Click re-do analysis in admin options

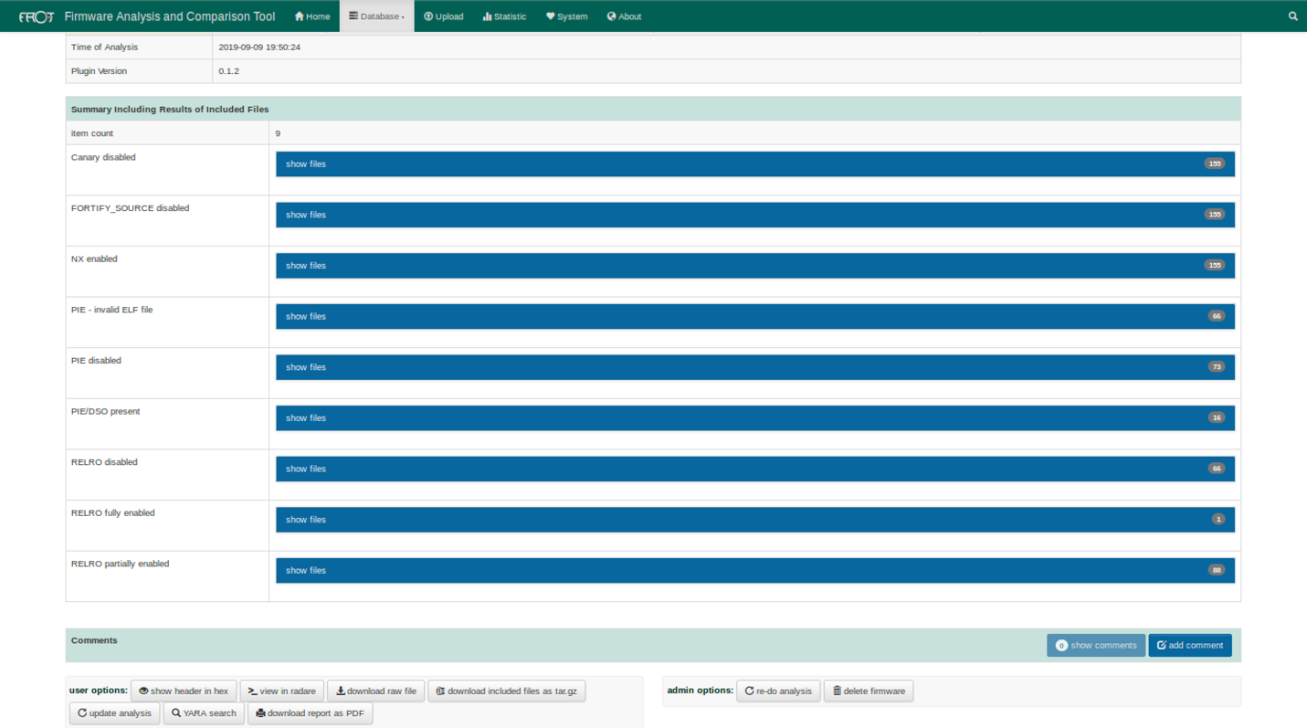click(x=778, y=691)
